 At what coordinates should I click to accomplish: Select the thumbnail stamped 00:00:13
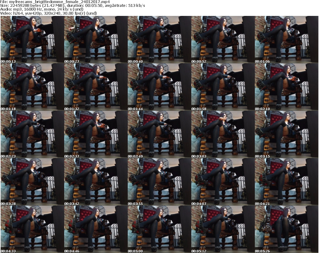click(32, 39)
